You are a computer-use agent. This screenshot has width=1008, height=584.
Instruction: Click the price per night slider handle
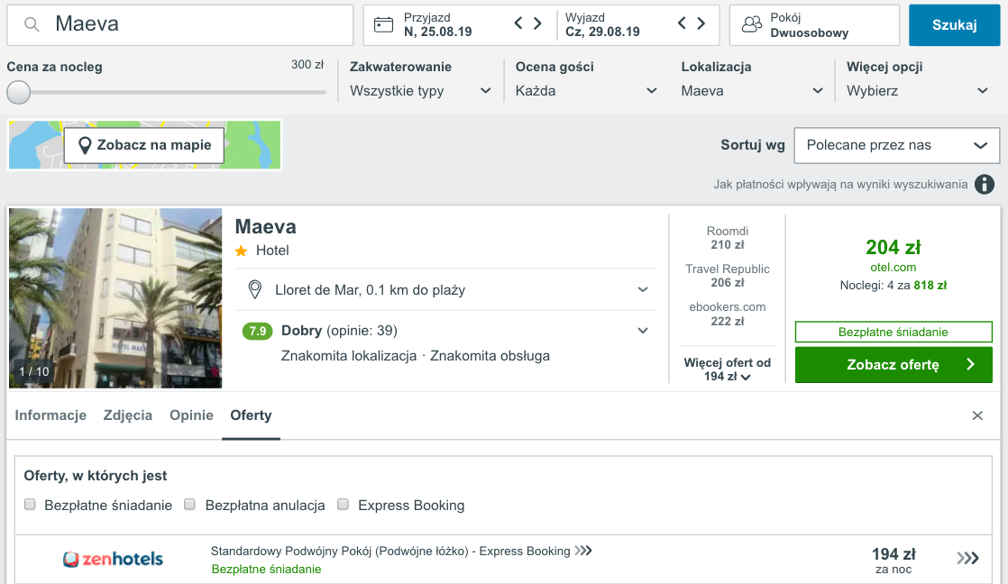coord(19,93)
